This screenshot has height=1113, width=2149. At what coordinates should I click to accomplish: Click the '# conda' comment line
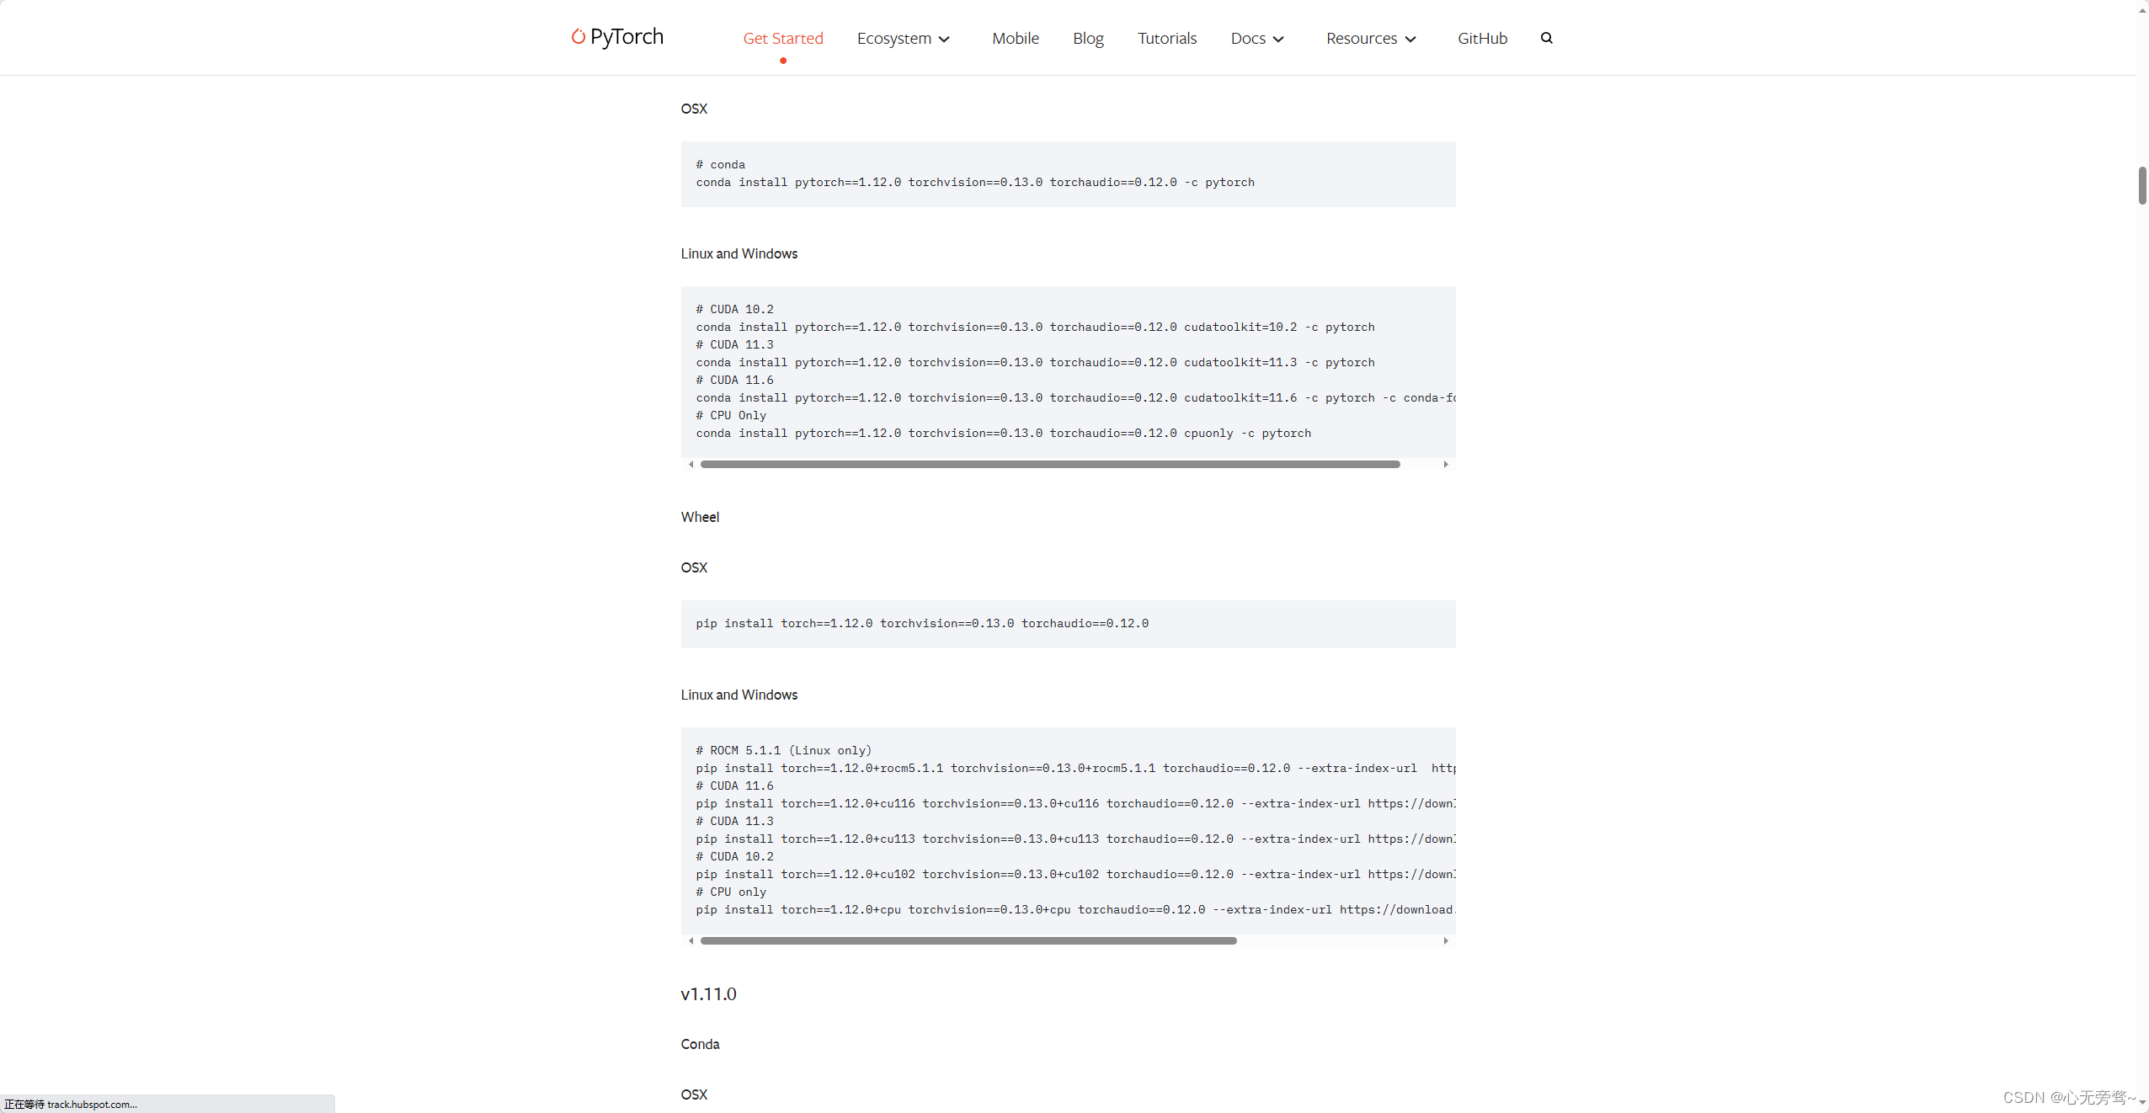pyautogui.click(x=720, y=164)
